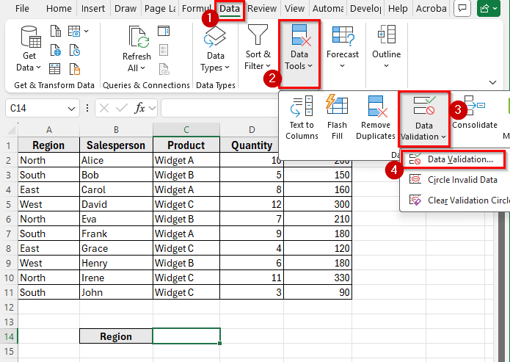510x362 pixels.
Task: Click Flash Fill
Action: (x=337, y=117)
